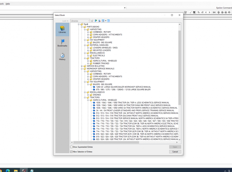Click the skip to first page icon
The height and width of the screenshot is (172, 232).
pyautogui.click(x=214, y=12)
